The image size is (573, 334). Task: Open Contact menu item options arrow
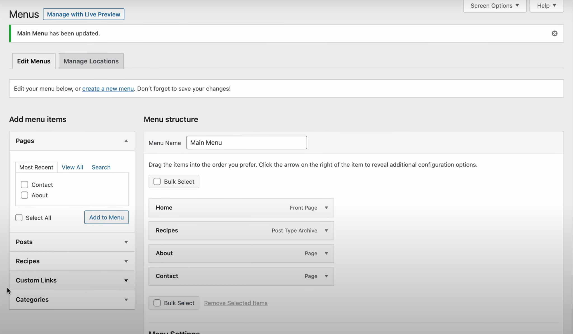click(x=326, y=276)
